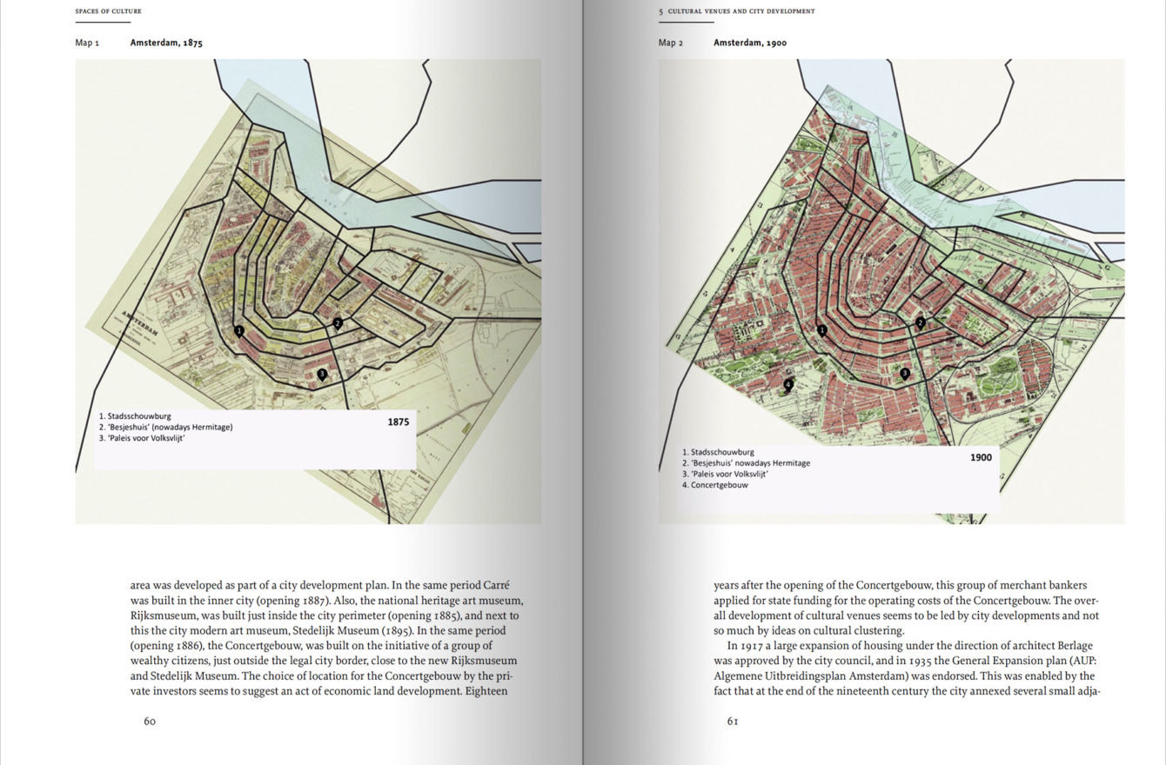Click the 'SPACES OF CULTURE' running header
Image resolution: width=1166 pixels, height=765 pixels.
coord(109,11)
